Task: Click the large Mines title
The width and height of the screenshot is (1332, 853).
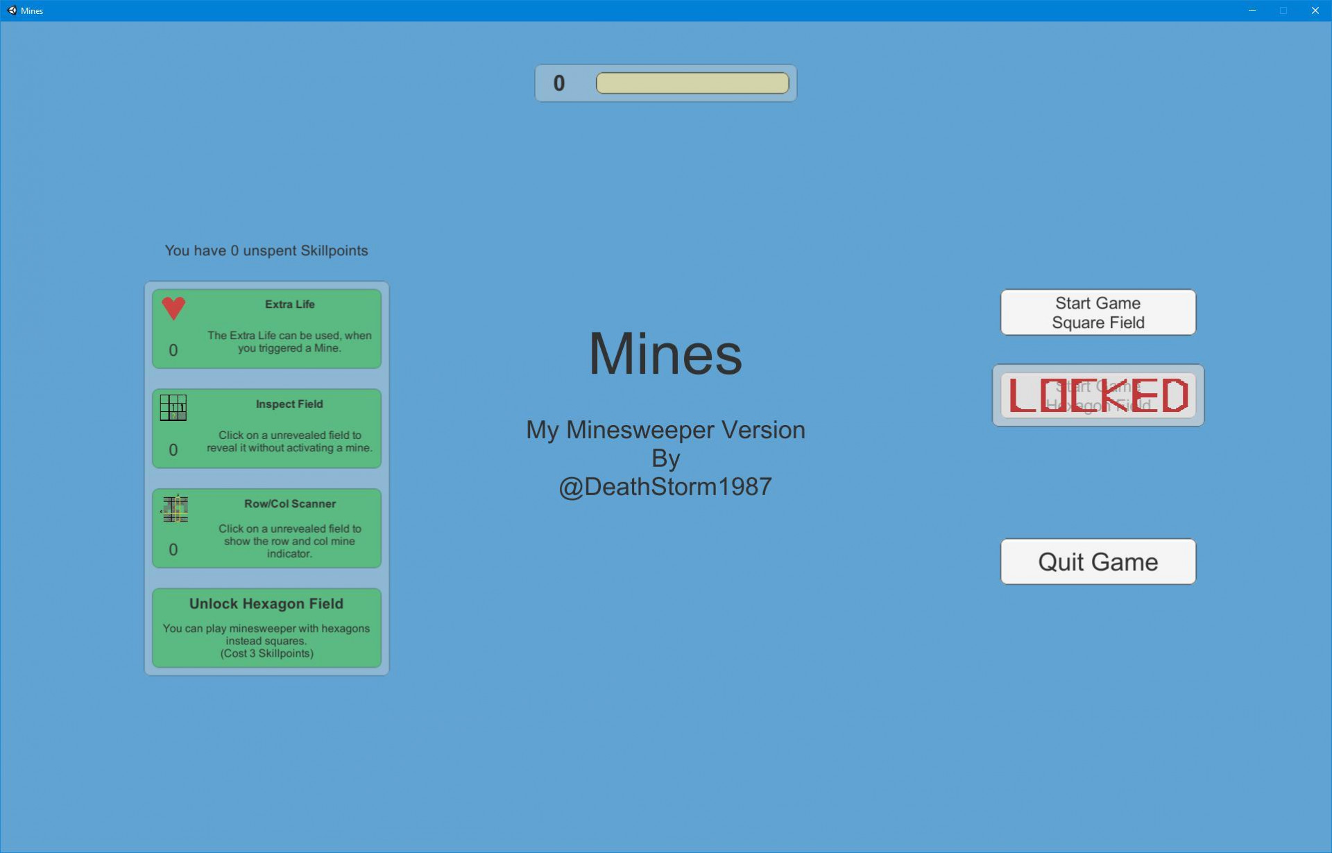Action: pyautogui.click(x=665, y=354)
